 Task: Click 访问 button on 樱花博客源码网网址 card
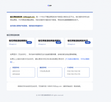click(29, 42)
